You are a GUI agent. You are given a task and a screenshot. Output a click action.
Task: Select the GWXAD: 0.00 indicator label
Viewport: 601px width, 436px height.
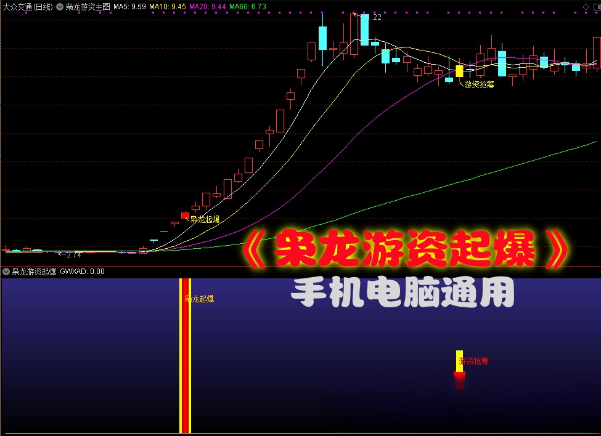[x=83, y=272]
